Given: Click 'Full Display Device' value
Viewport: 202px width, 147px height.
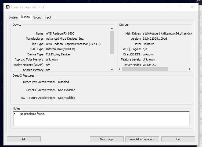Looking at the screenshot, I should click(x=58, y=54).
